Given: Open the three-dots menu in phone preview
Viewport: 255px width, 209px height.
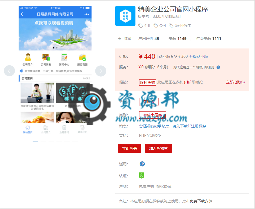Looking at the screenshot, I should coord(87,14).
